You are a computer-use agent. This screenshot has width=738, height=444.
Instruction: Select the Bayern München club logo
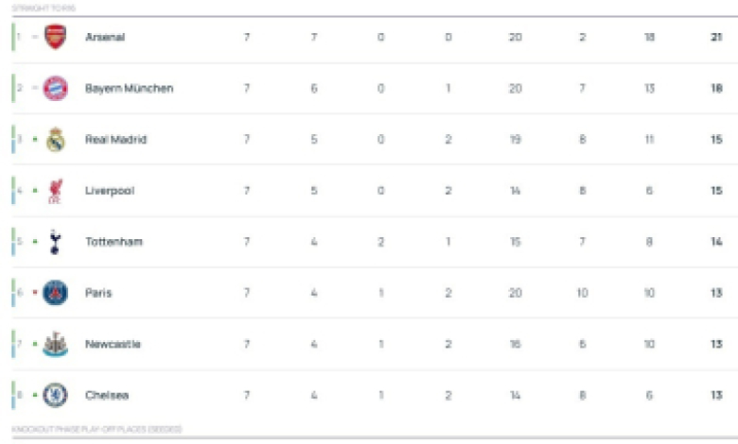pos(55,89)
